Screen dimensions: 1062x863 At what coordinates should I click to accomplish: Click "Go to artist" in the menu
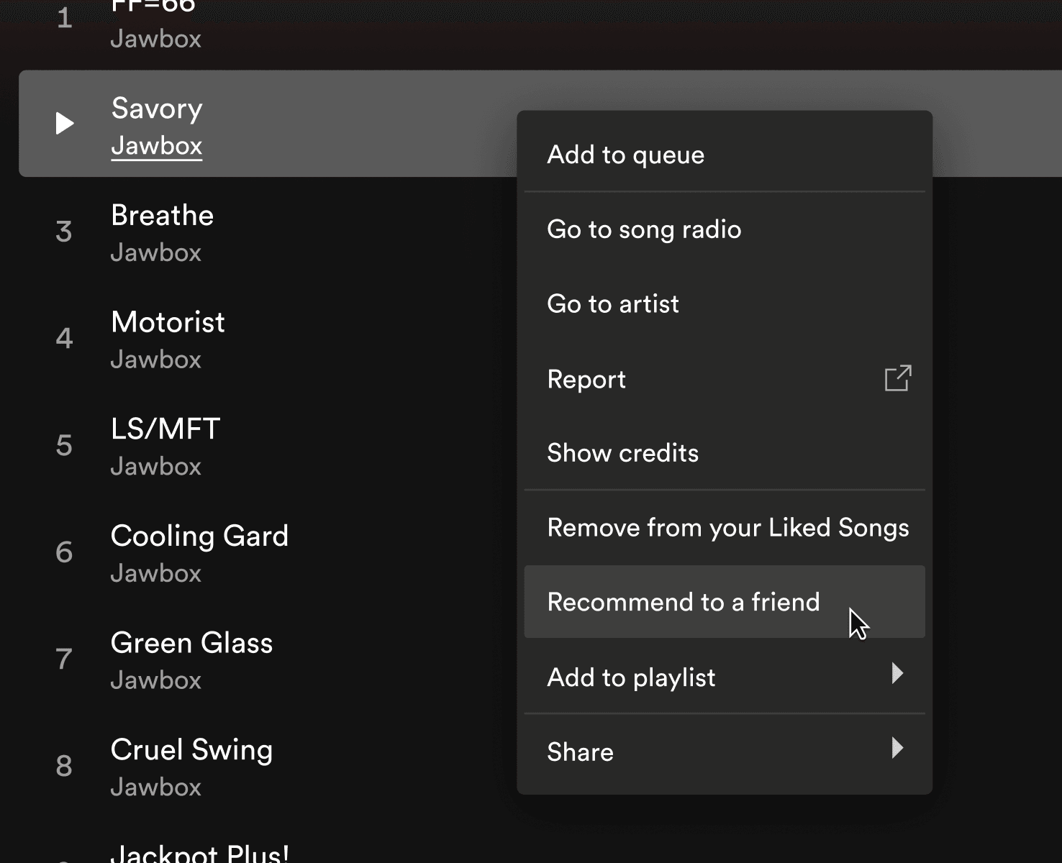(x=612, y=303)
